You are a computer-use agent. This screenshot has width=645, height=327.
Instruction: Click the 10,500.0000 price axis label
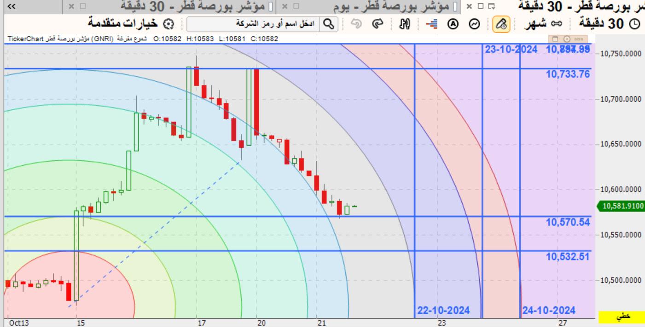click(x=622, y=280)
